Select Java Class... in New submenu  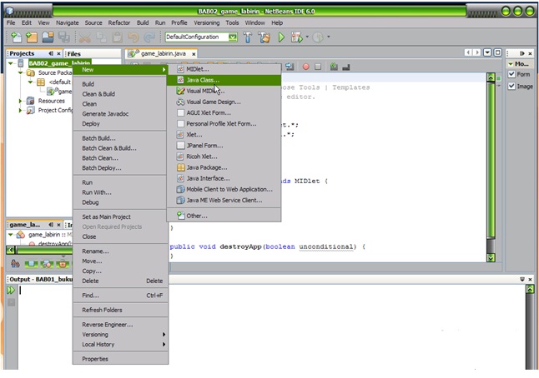point(224,80)
